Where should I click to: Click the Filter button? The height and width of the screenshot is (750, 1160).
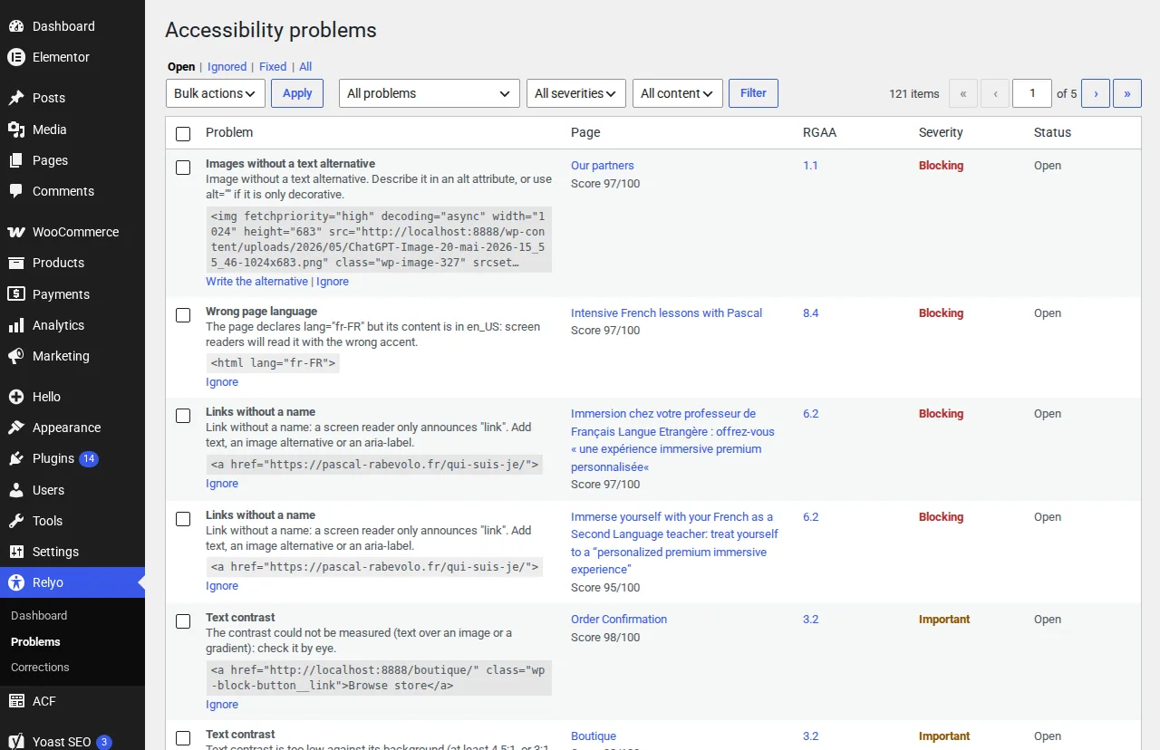(x=753, y=93)
